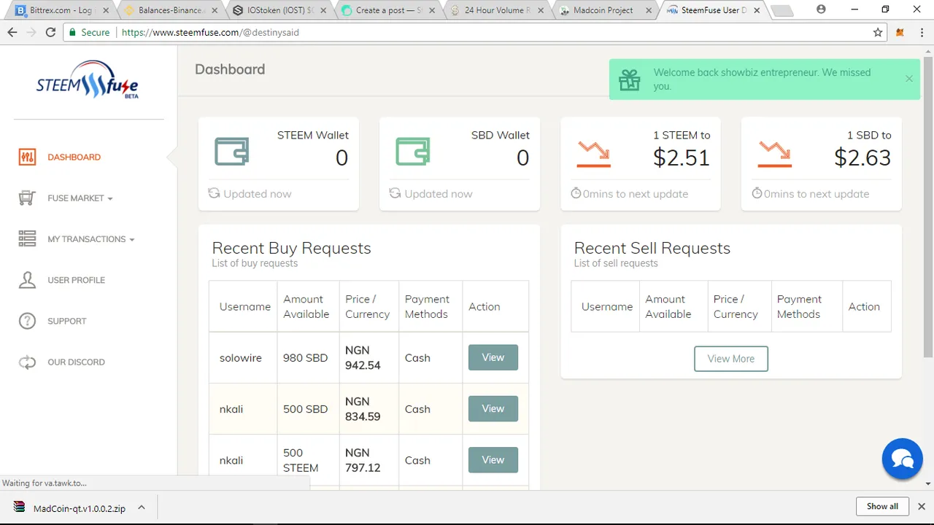Click the NGN 942.54 price cell
The width and height of the screenshot is (934, 525).
[x=369, y=358]
